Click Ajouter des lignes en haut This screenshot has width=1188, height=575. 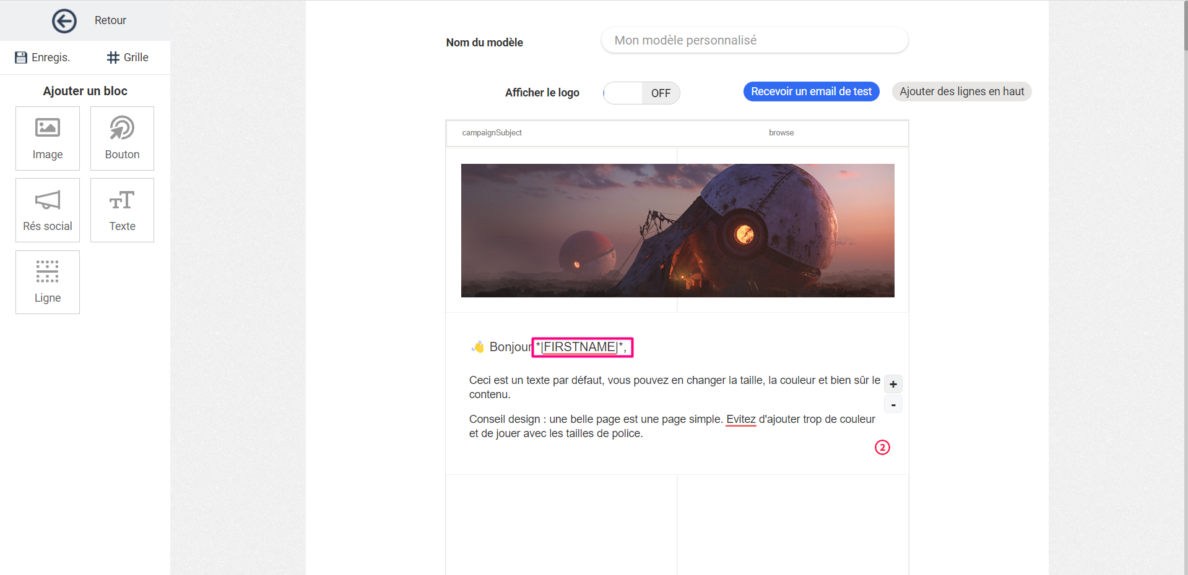tap(961, 92)
